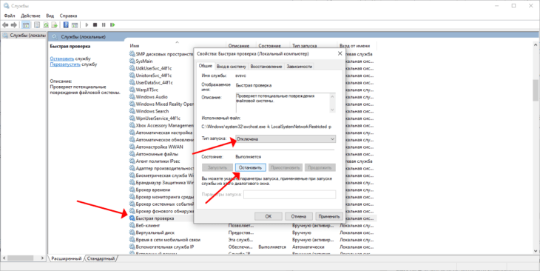Screen dimensions: 540x271
Task: Click inside the Описание text box
Action: pyautogui.click(x=283, y=102)
